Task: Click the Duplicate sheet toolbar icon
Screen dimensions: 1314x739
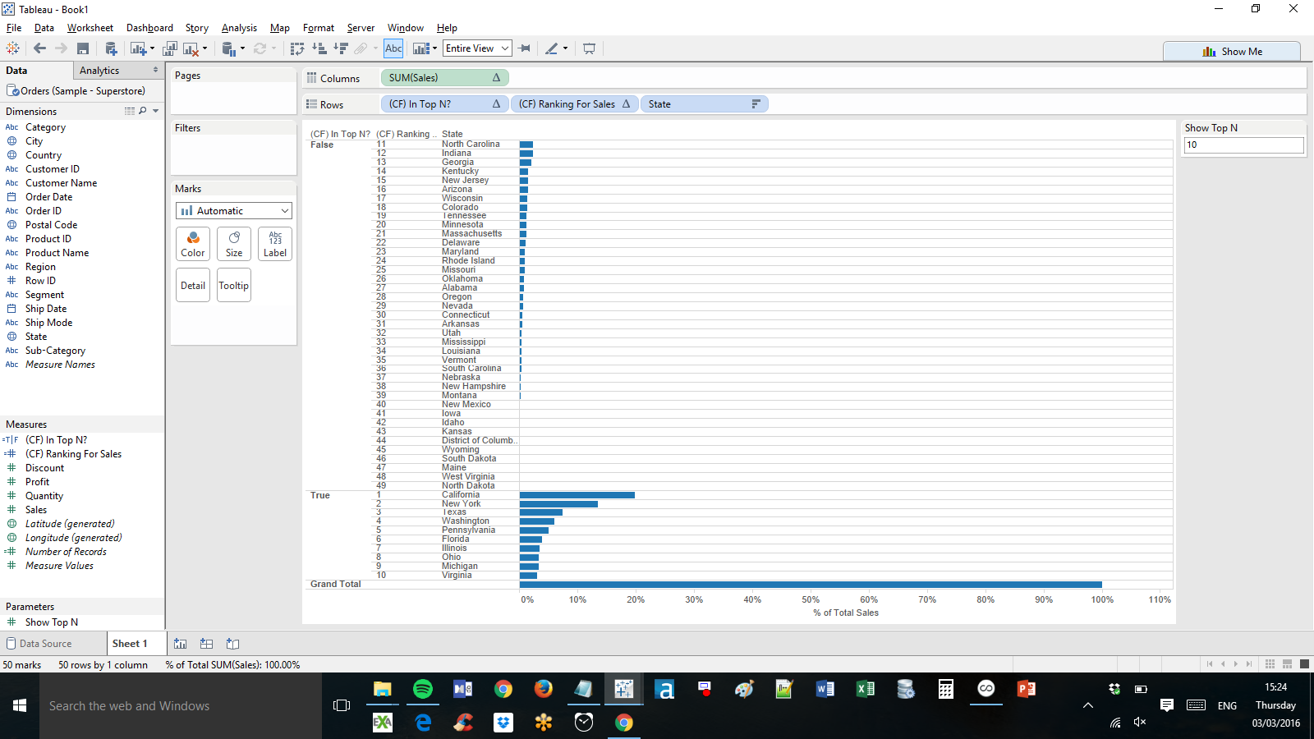Action: tap(170, 49)
